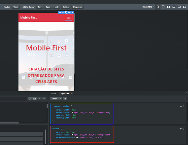Switch preview to mobile phone size
188x145 pixels.
158,7
